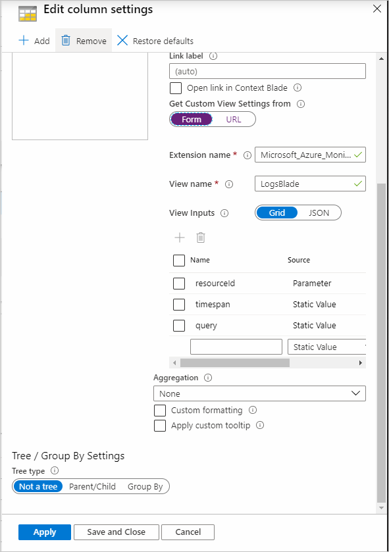Viewport: 389px width, 552px height.
Task: Enable Open link in Context Blade checkbox
Action: click(x=176, y=88)
